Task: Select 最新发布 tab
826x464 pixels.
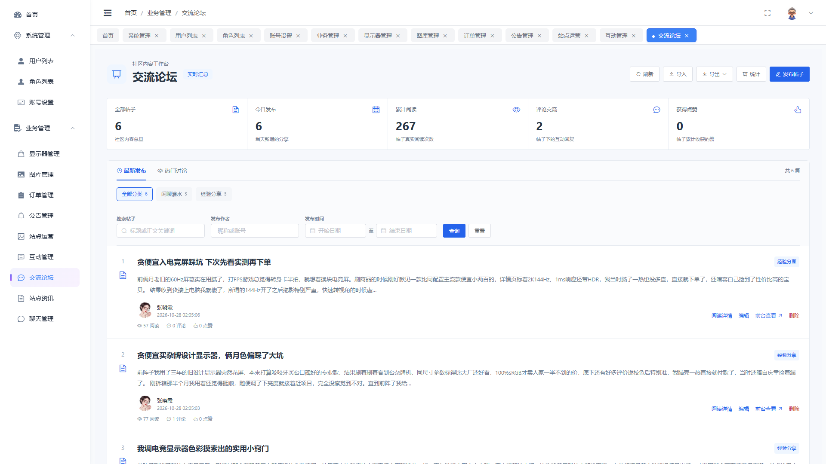Action: coord(131,171)
